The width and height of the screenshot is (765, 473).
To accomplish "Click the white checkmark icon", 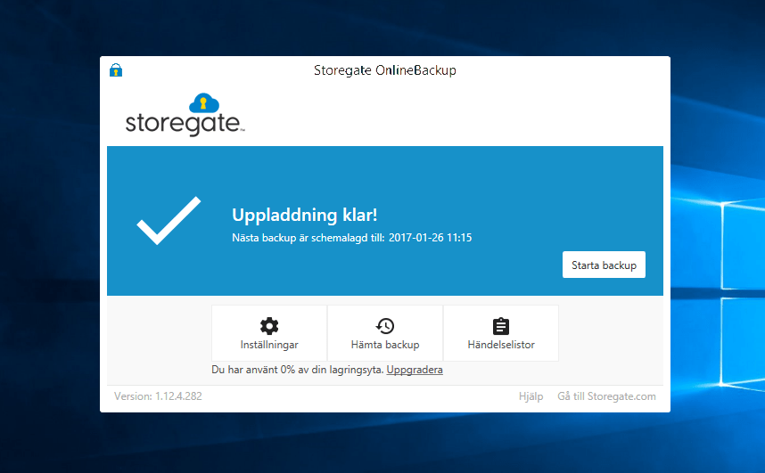I will pyautogui.click(x=169, y=220).
